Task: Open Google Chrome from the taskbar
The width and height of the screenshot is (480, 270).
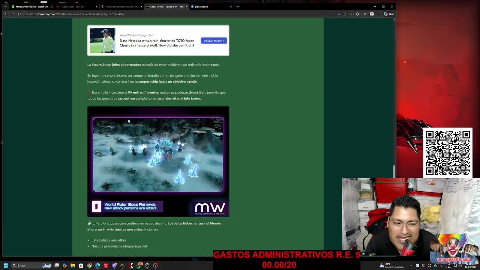Action: [89, 265]
